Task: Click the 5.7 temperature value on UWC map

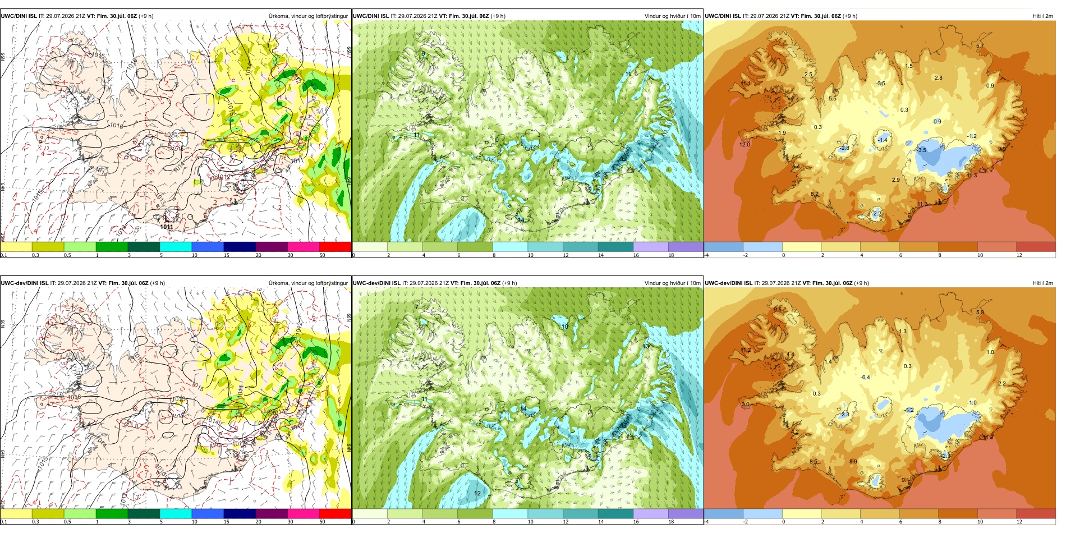Action: (980, 45)
